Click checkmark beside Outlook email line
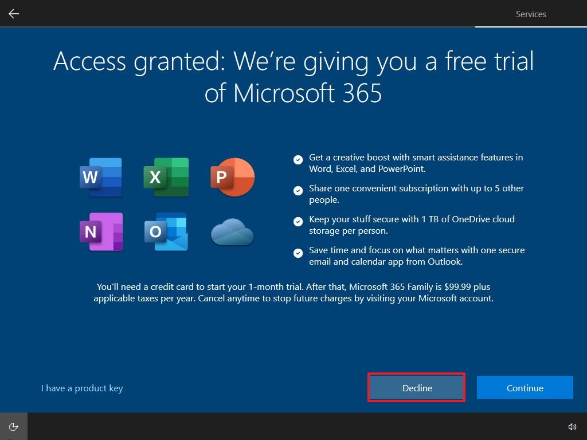The image size is (587, 440). [x=298, y=253]
